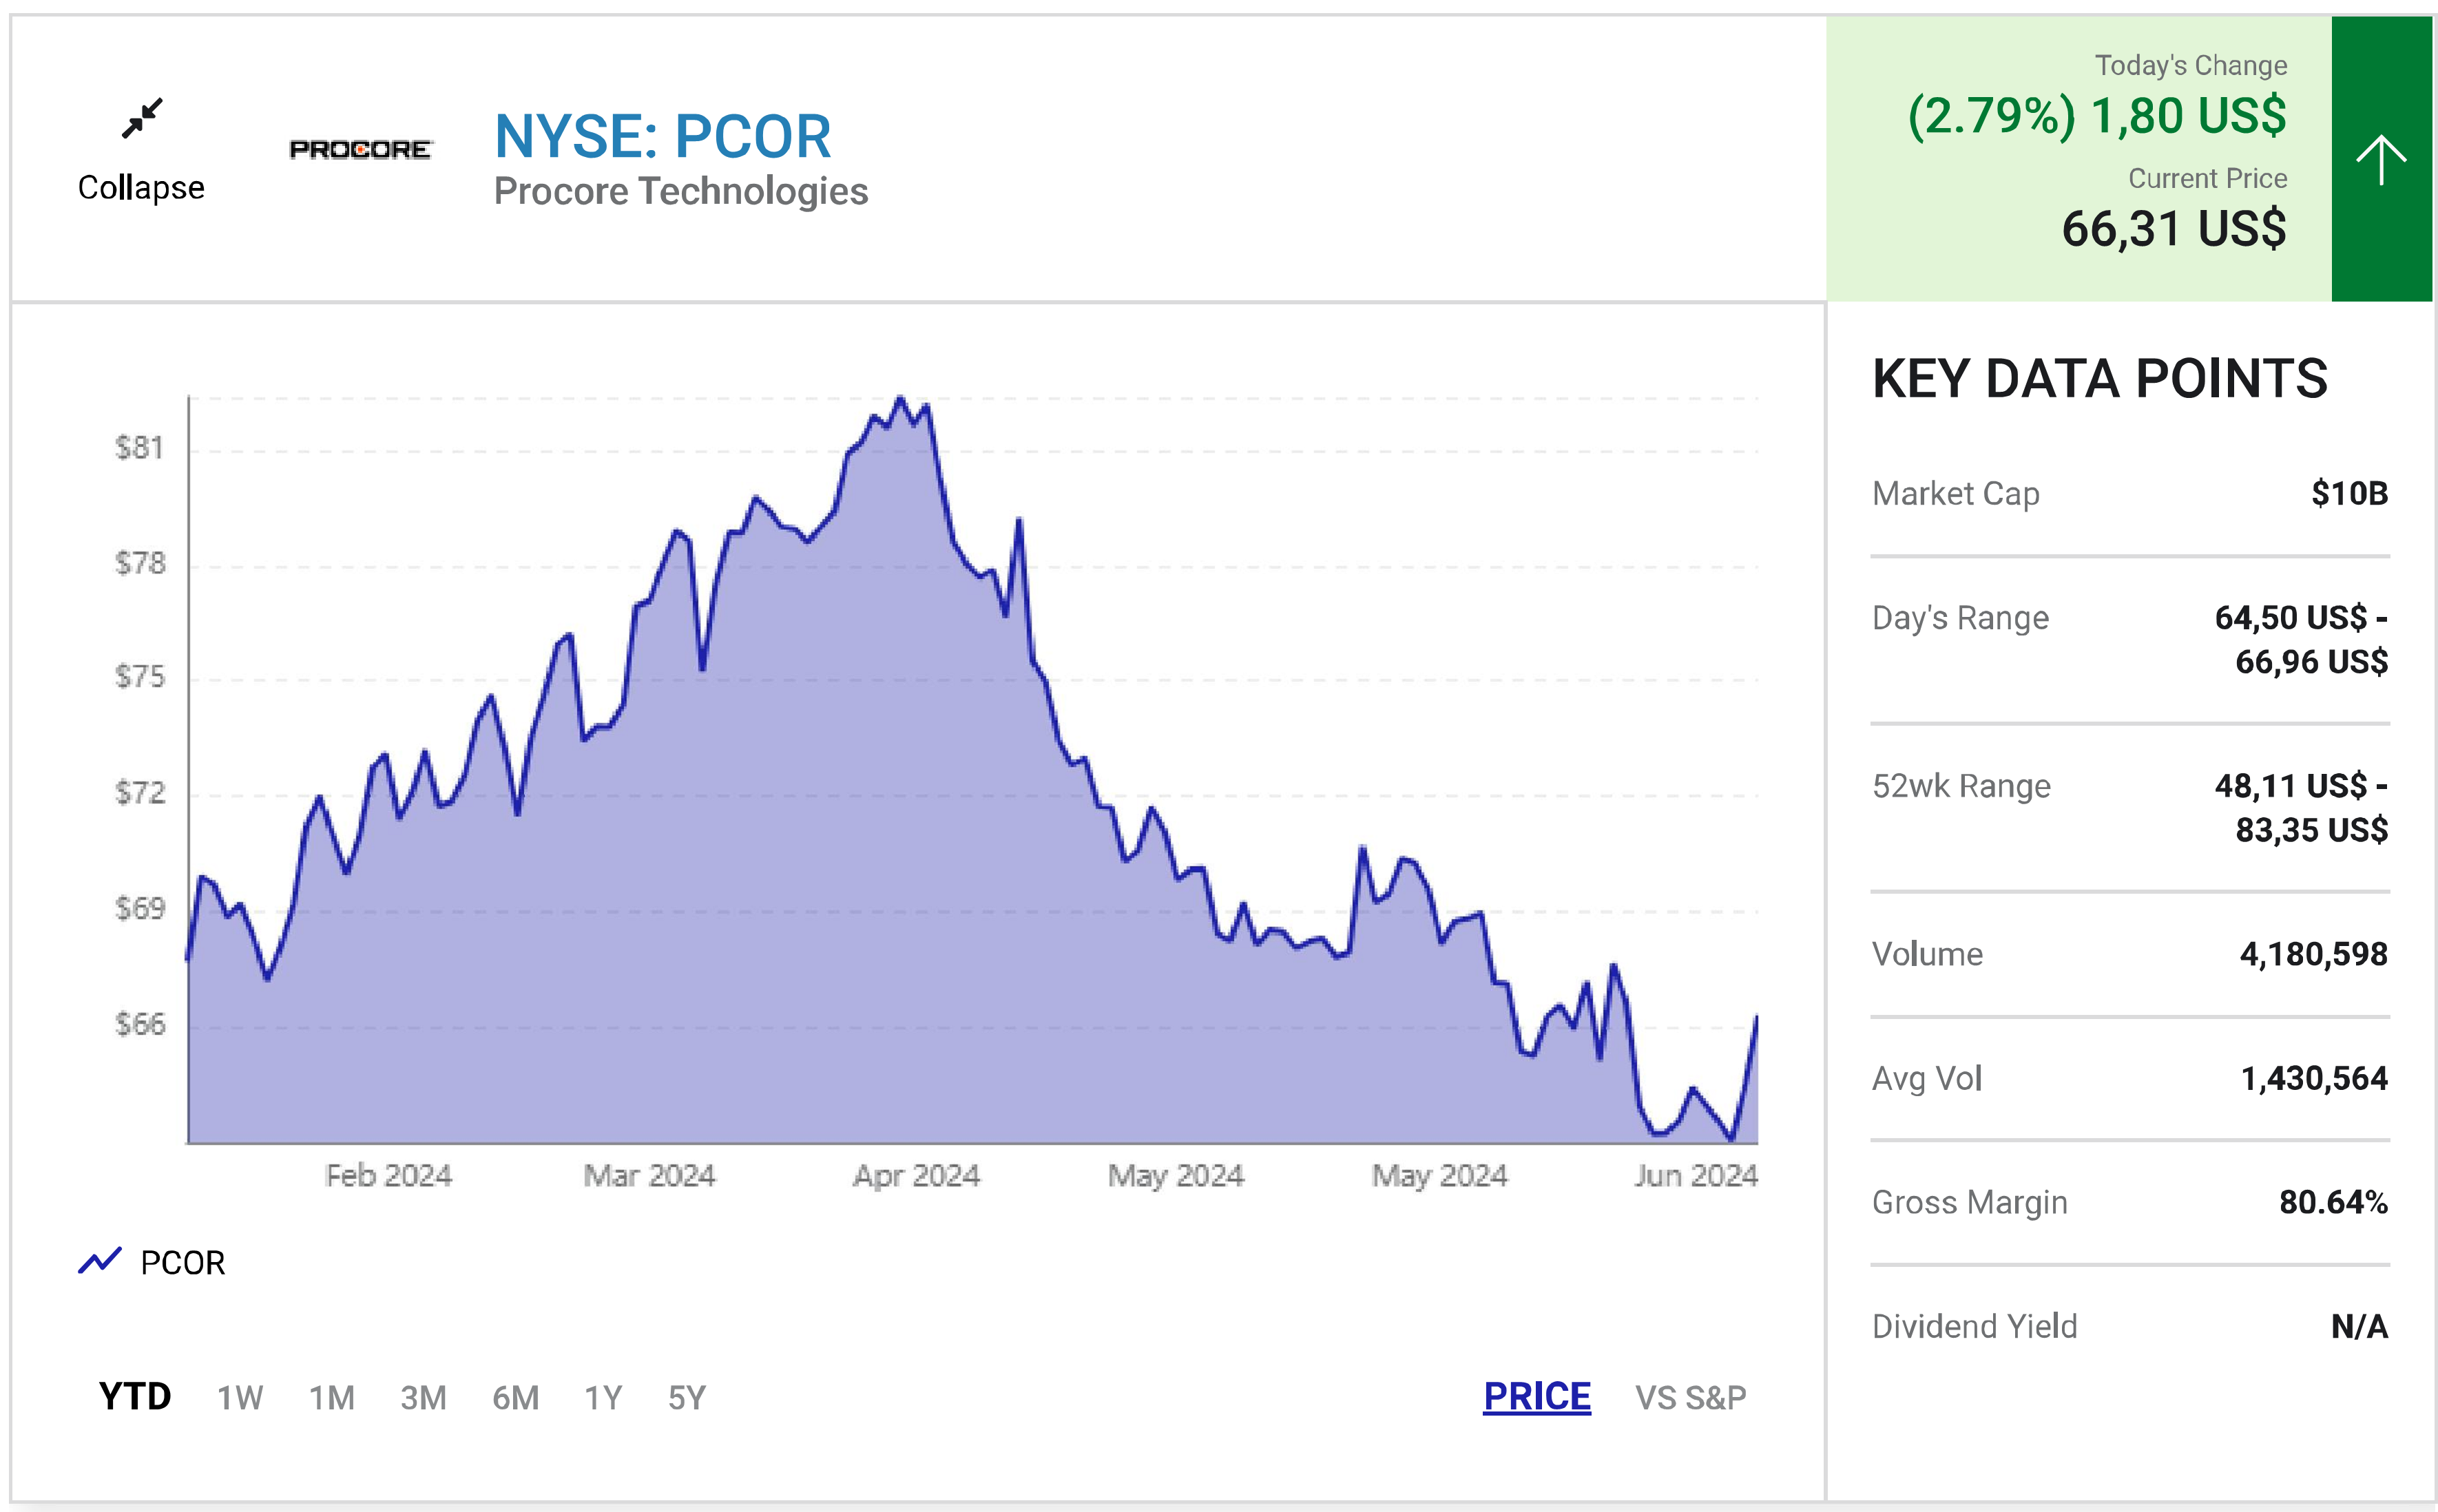Click the $69 y-axis label

coord(139,908)
